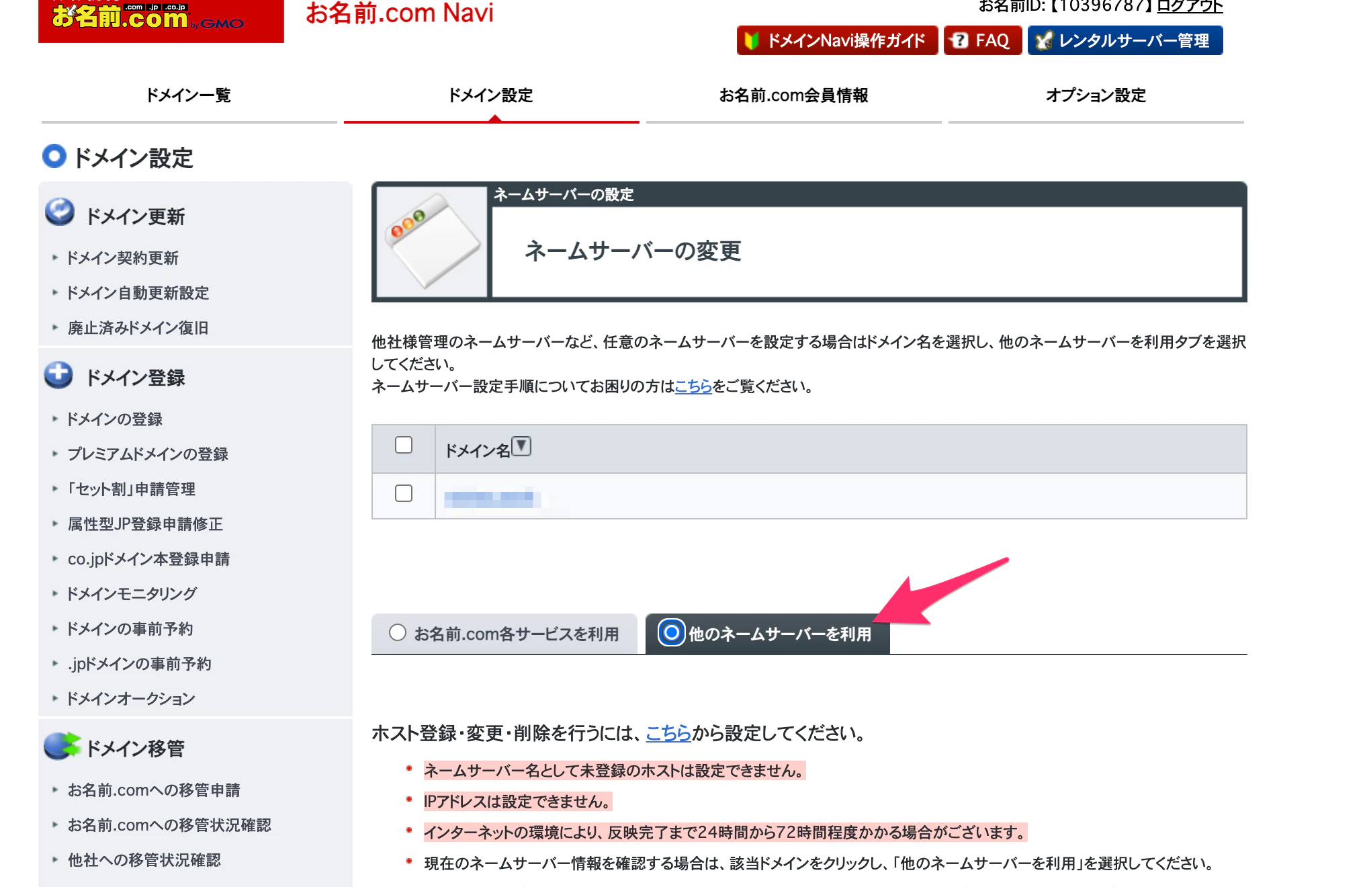The image size is (1365, 887).
Task: Click the nameserver settings window illustration
Action: click(x=432, y=242)
